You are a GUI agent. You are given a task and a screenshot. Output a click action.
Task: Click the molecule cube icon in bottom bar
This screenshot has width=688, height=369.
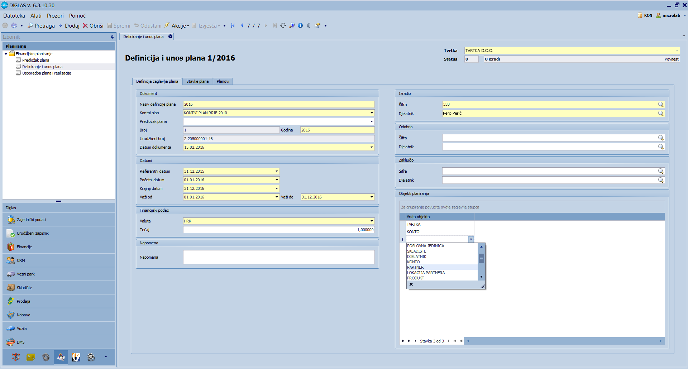(16, 357)
